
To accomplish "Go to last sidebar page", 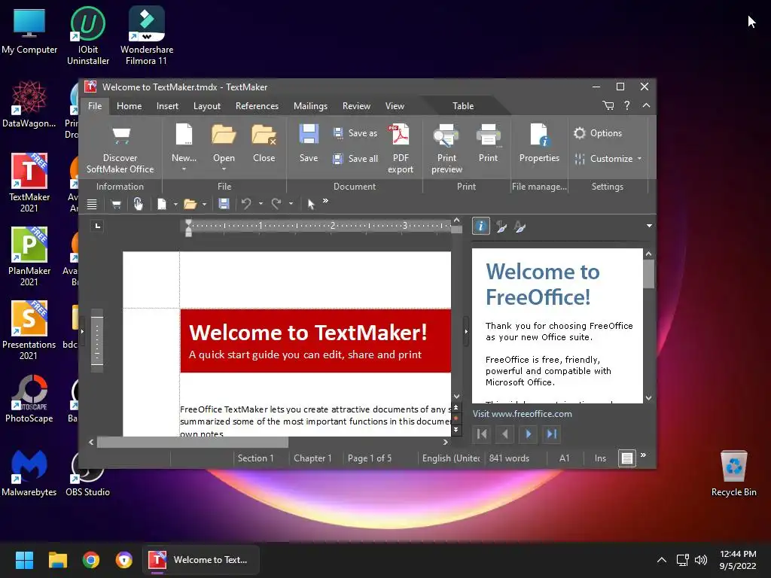I will pyautogui.click(x=552, y=434).
